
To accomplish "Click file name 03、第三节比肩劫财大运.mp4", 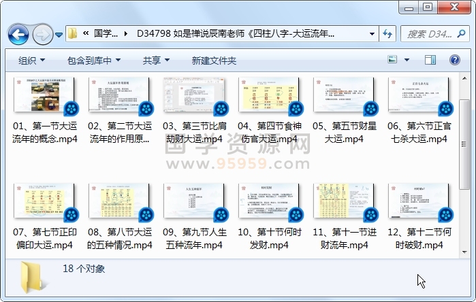I will pyautogui.click(x=195, y=132).
